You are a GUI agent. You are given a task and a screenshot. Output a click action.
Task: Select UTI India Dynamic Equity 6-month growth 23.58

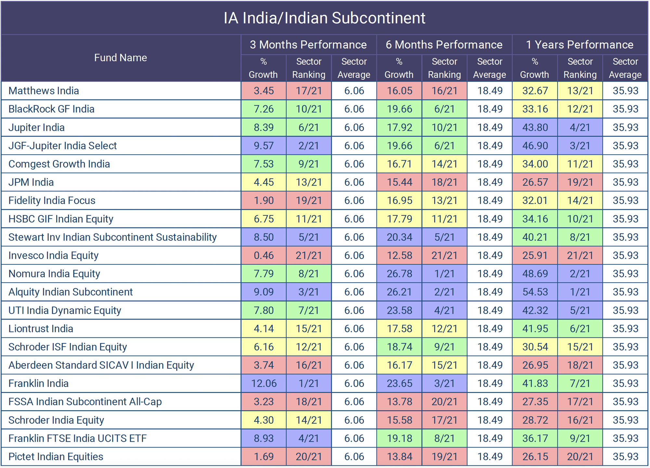(399, 310)
